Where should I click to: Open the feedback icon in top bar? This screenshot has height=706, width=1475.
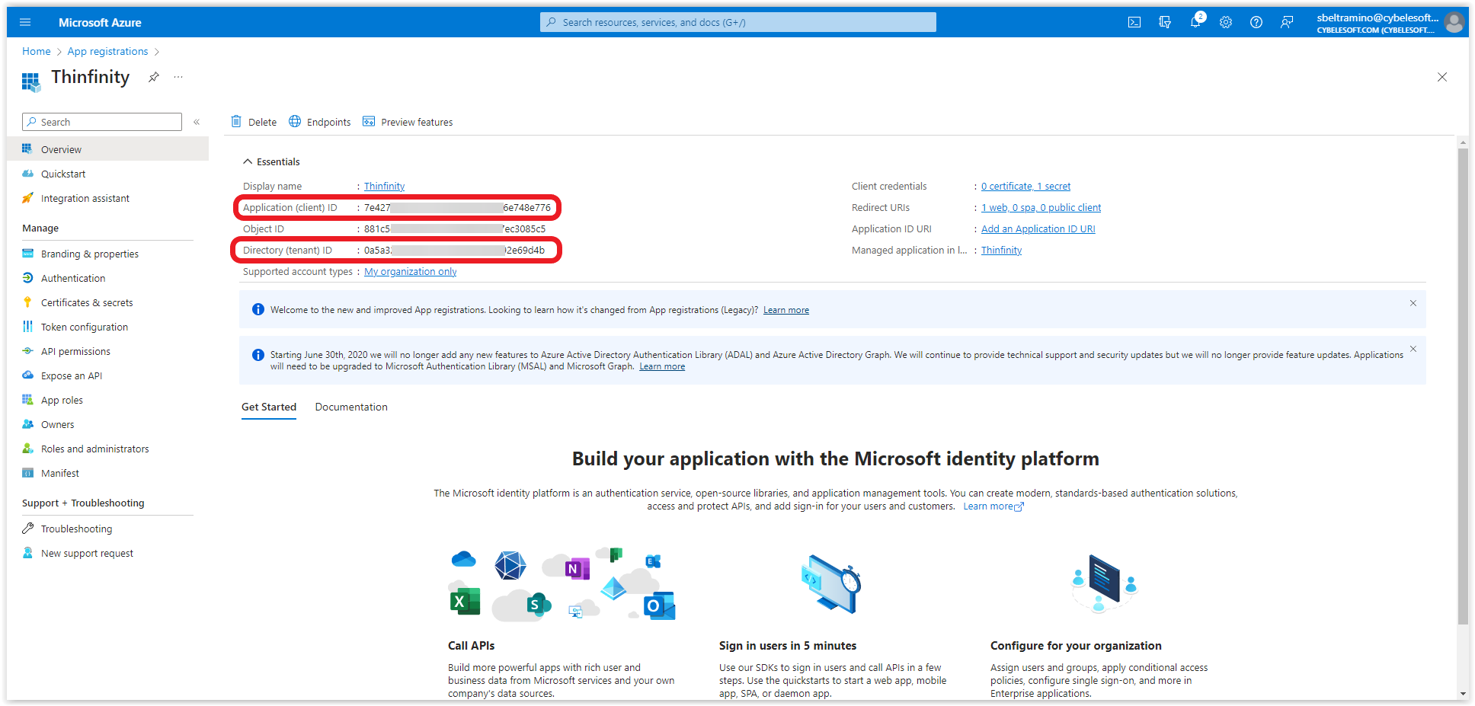pyautogui.click(x=1287, y=22)
